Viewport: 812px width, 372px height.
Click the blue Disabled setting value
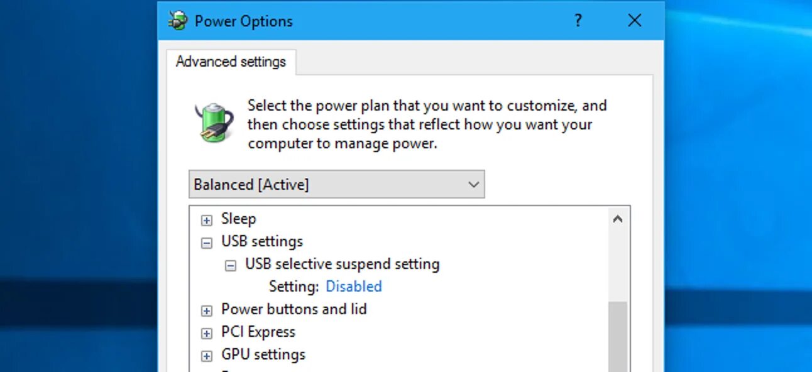click(354, 287)
